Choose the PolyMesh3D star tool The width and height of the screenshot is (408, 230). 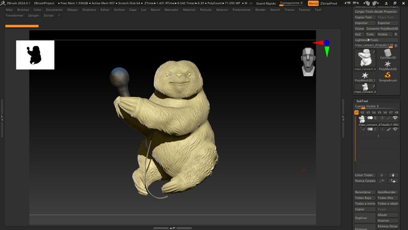tap(388, 65)
